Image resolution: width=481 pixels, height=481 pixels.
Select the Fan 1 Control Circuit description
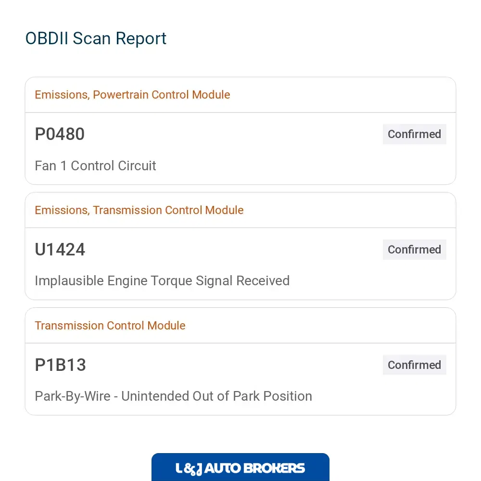click(95, 165)
